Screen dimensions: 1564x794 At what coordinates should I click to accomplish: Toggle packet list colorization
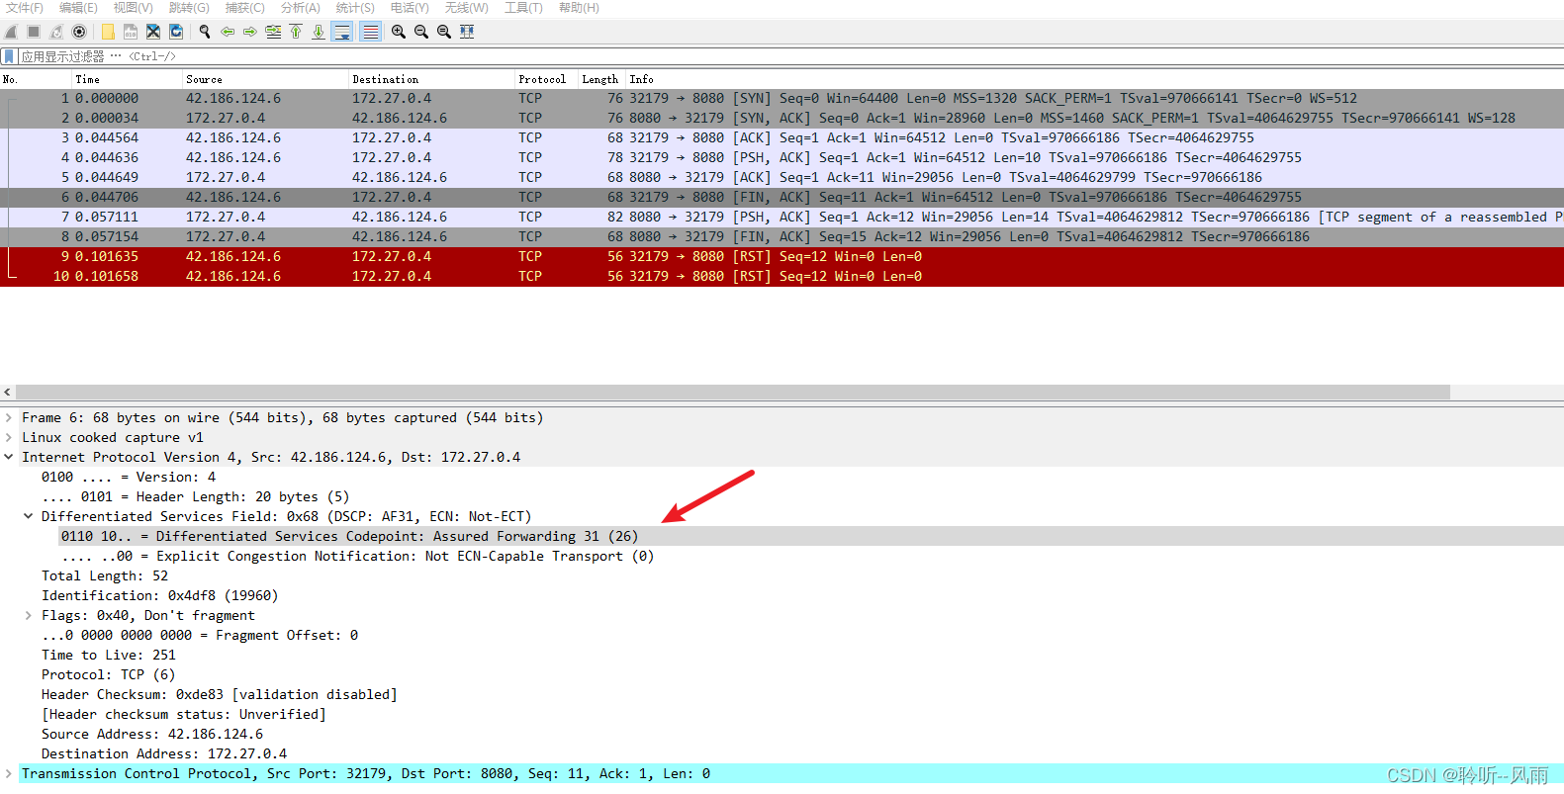(370, 32)
